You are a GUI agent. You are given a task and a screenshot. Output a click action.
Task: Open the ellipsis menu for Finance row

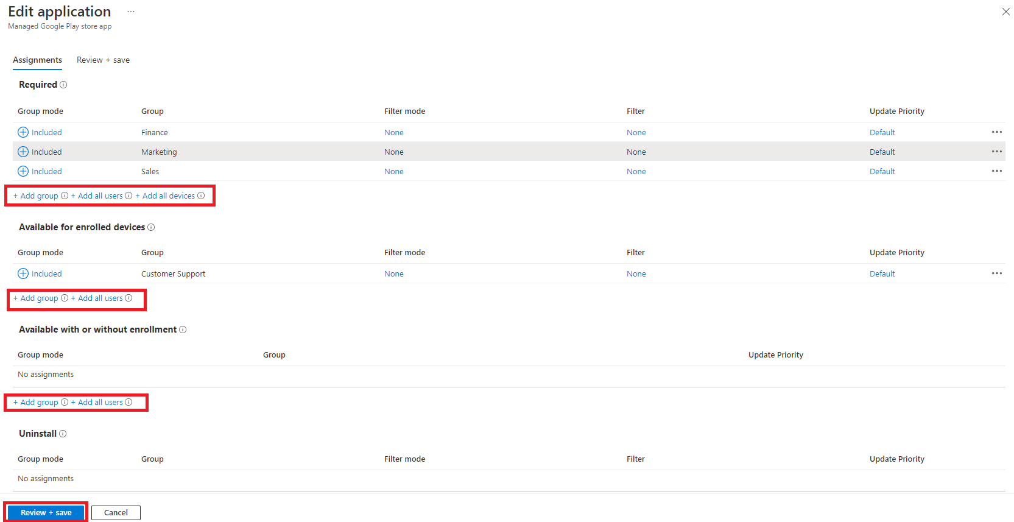[996, 132]
